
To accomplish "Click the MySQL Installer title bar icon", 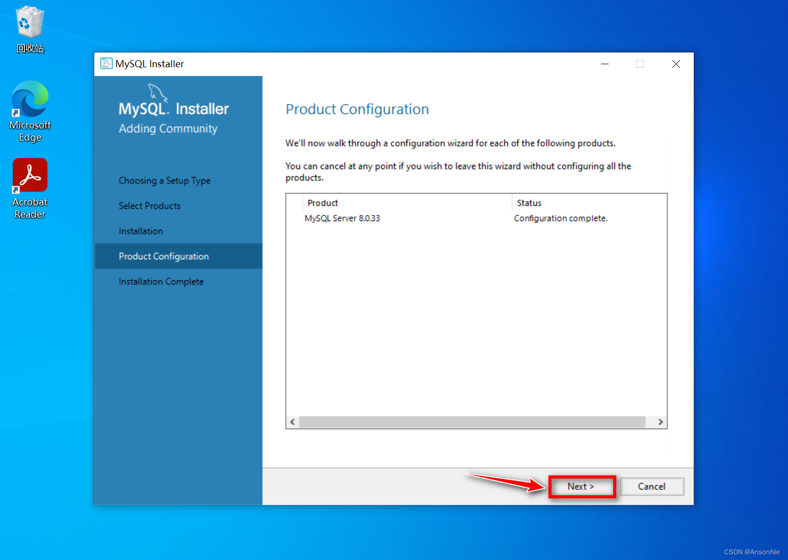I will (107, 63).
